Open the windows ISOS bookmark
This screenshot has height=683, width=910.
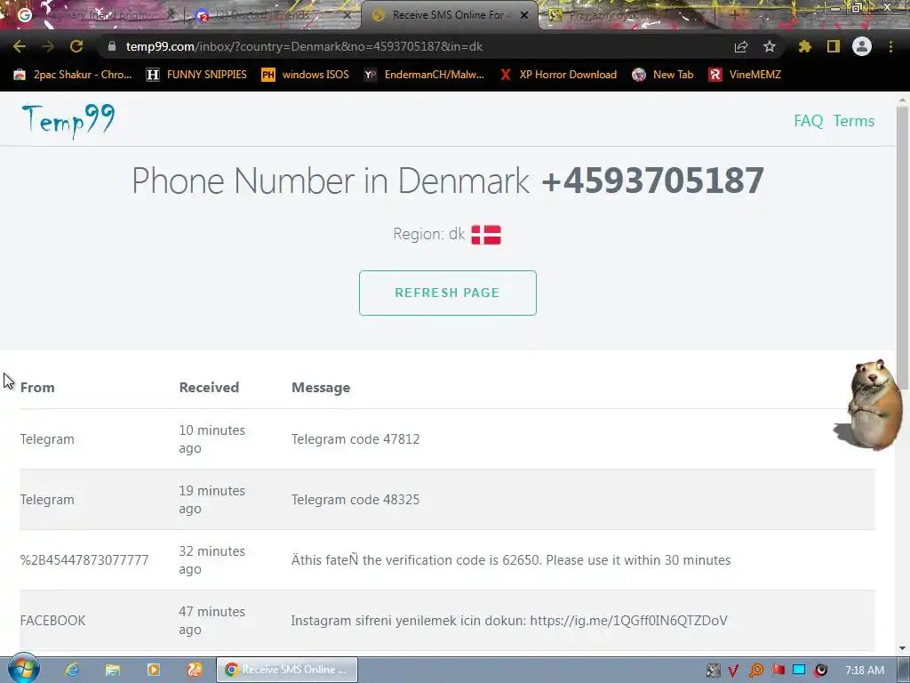tap(306, 75)
